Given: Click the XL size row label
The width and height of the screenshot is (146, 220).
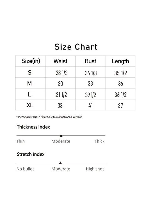Looking at the screenshot, I should [x=30, y=105].
